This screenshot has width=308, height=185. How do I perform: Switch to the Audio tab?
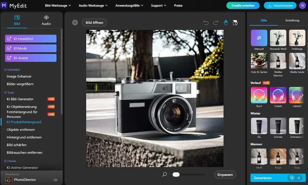pyautogui.click(x=46, y=20)
